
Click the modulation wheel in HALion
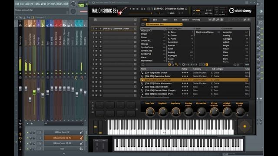tap(100, 127)
